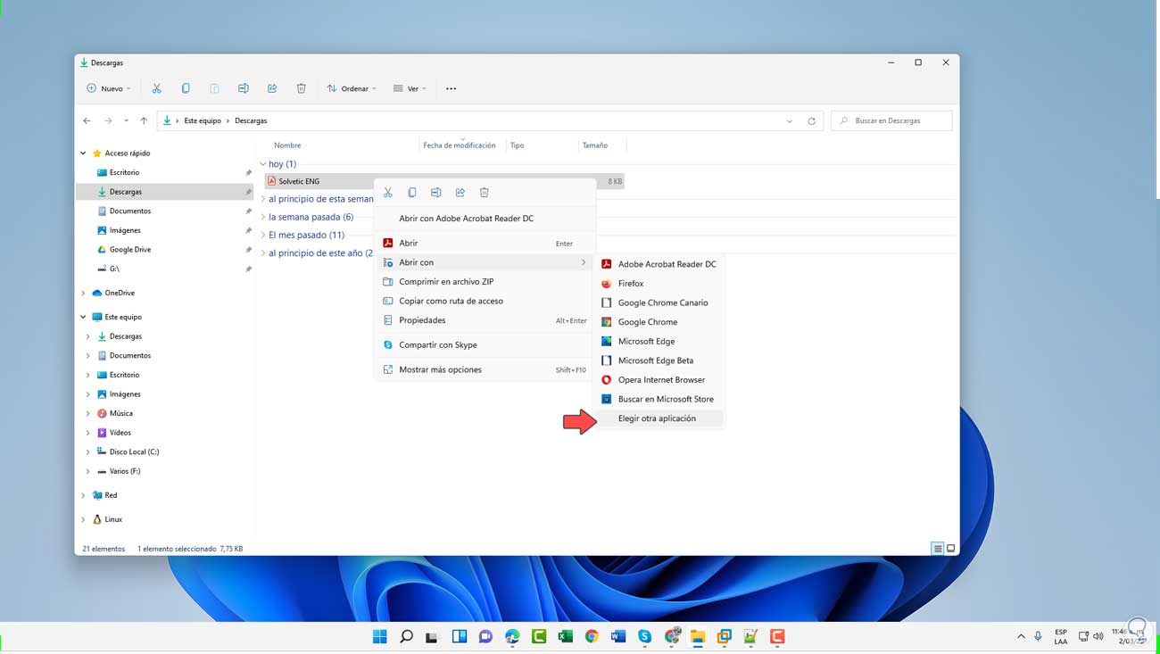Expand the 'la semana pasada (6)' group
The height and width of the screenshot is (654, 1160).
[263, 217]
